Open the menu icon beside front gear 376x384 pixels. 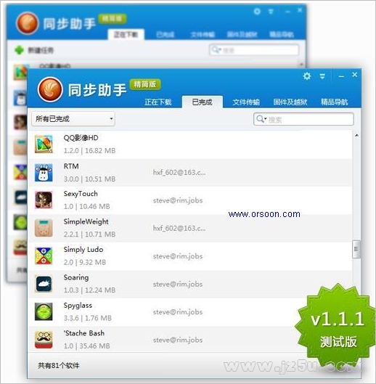tap(322, 76)
